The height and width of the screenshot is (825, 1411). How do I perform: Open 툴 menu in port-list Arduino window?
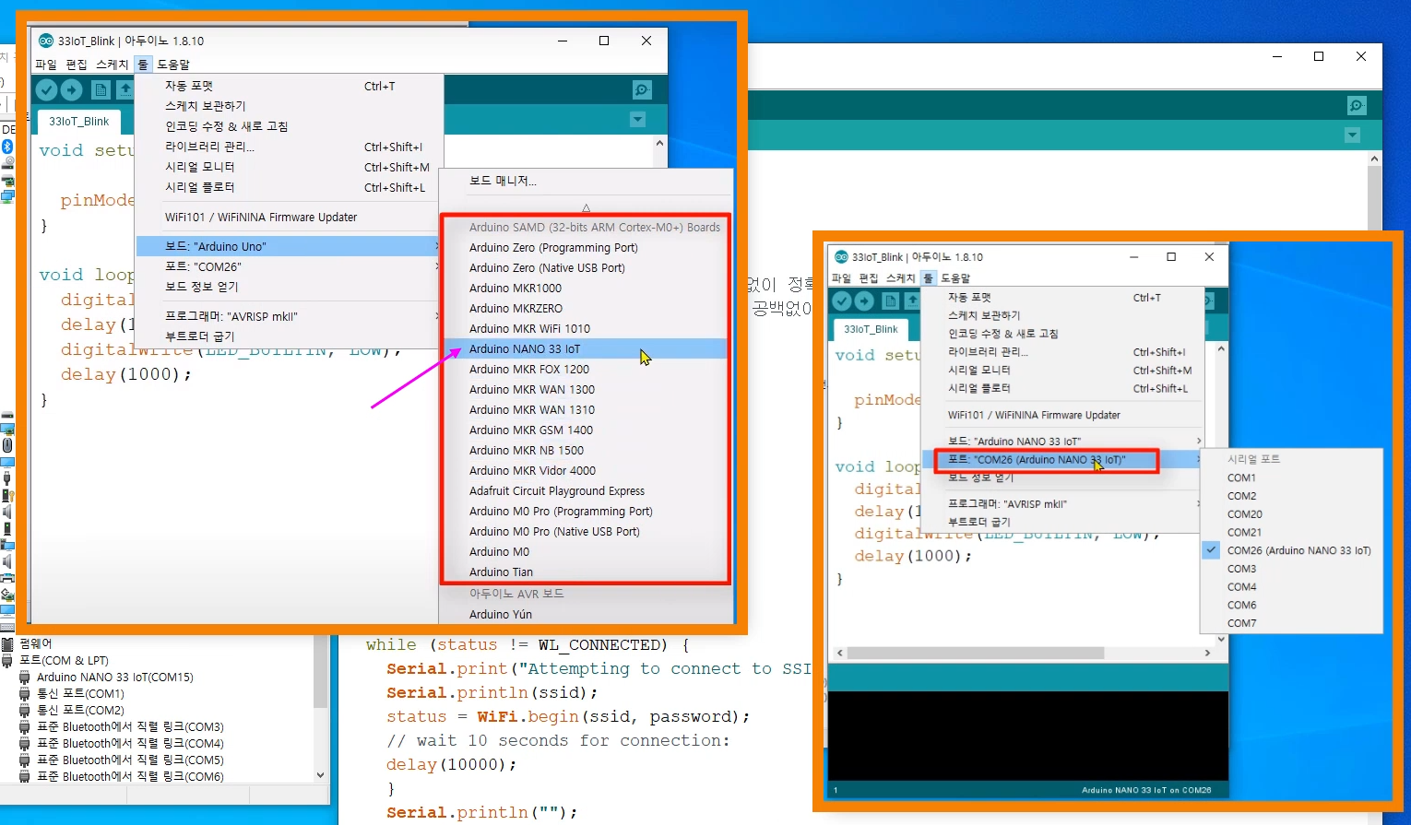(x=928, y=278)
